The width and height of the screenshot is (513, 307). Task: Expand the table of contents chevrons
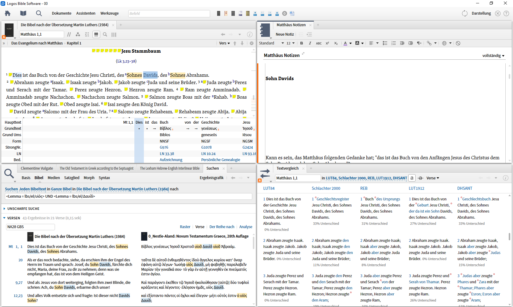click(4, 43)
